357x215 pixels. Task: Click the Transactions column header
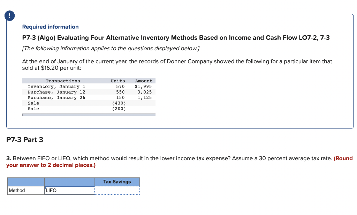coord(63,81)
